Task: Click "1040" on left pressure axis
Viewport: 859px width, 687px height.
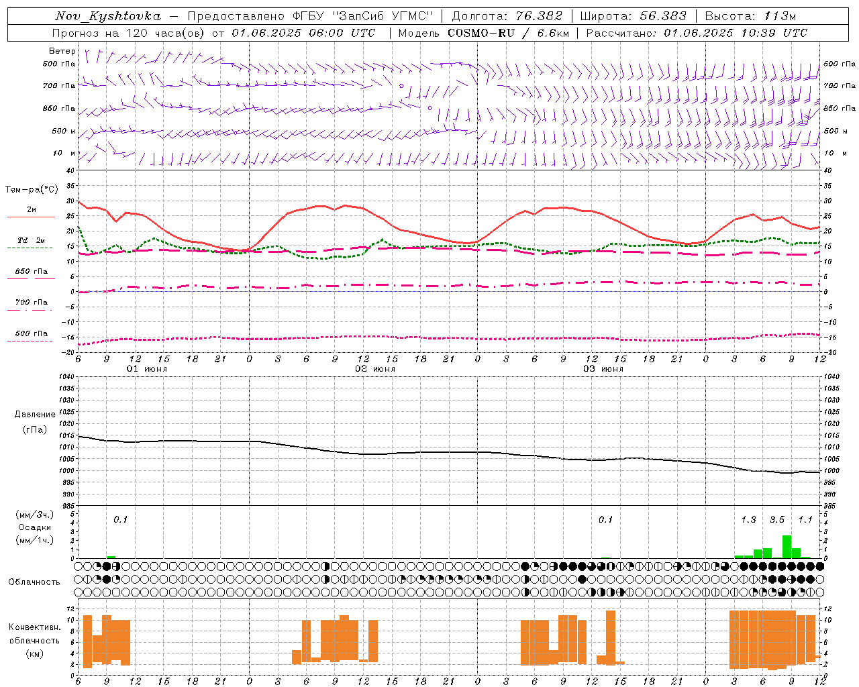Action: point(66,377)
